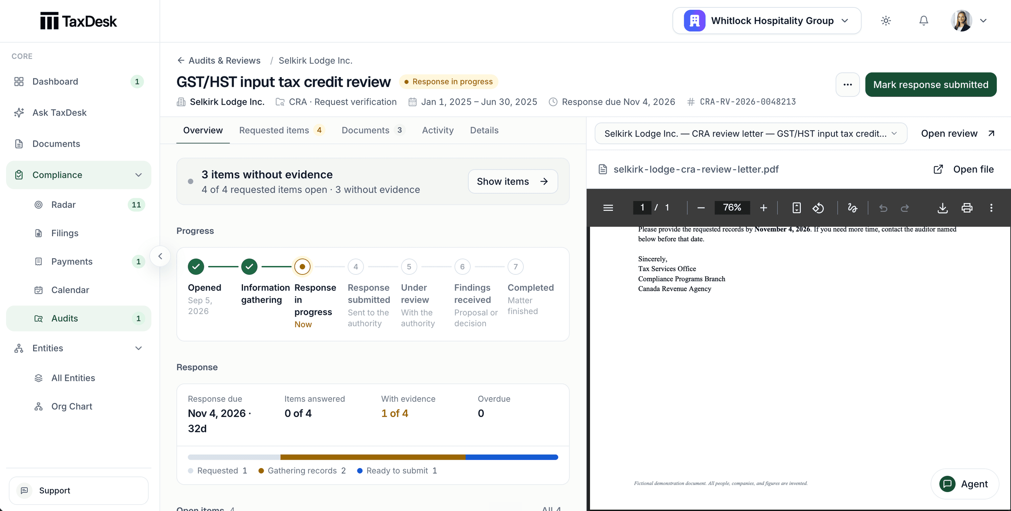Click the Ready to submit blue bar segment
The image size is (1011, 511).
512,457
